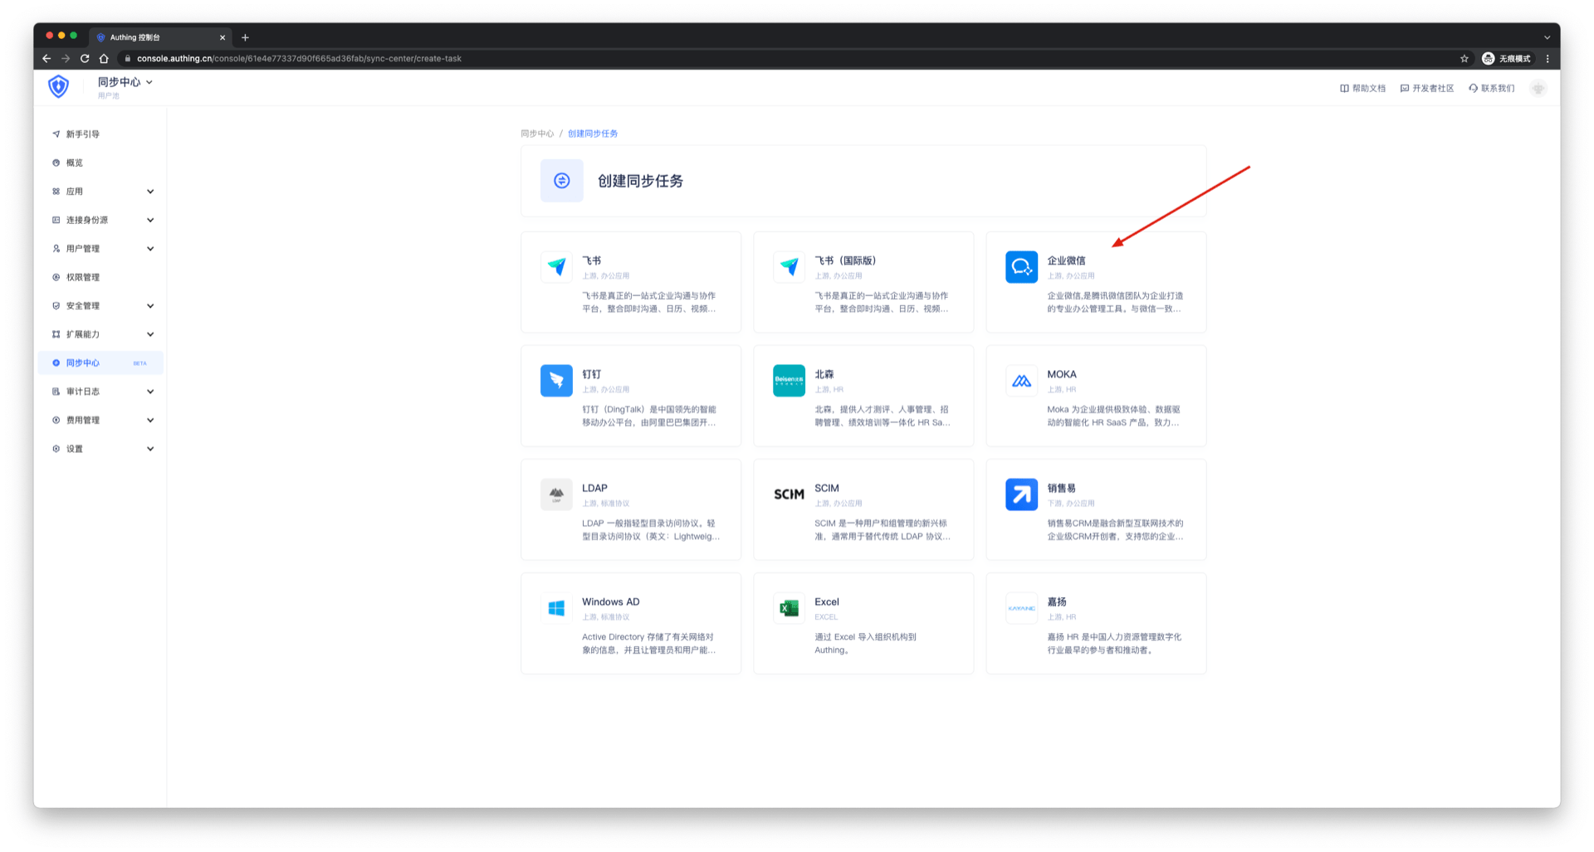
Task: Click the MOKA logo icon
Action: click(x=1021, y=381)
